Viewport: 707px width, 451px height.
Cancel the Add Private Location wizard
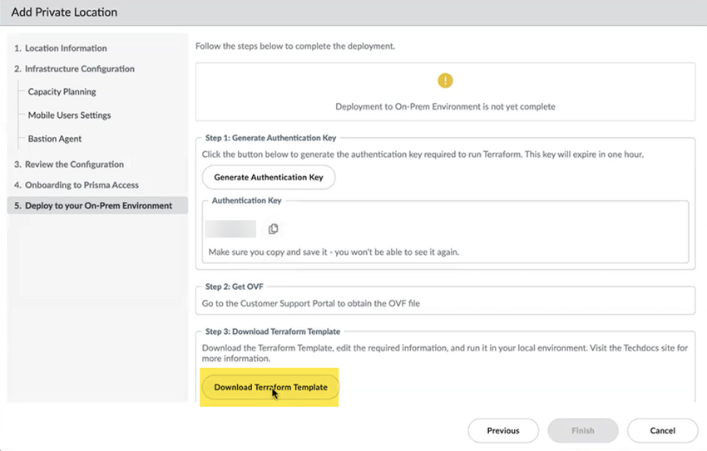click(662, 430)
